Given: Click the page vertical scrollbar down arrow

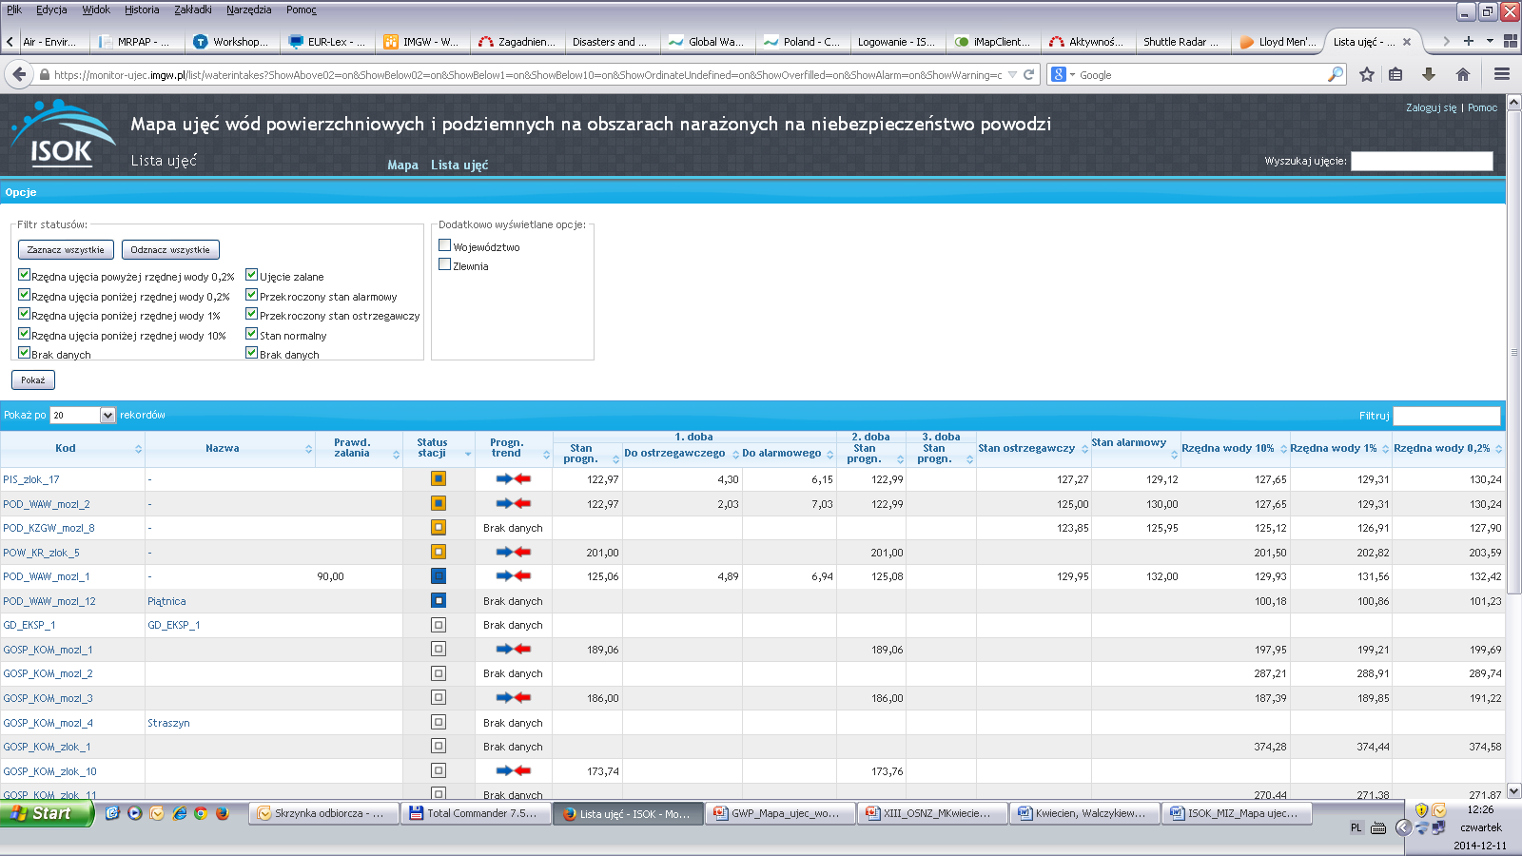Looking at the screenshot, I should click(1513, 790).
